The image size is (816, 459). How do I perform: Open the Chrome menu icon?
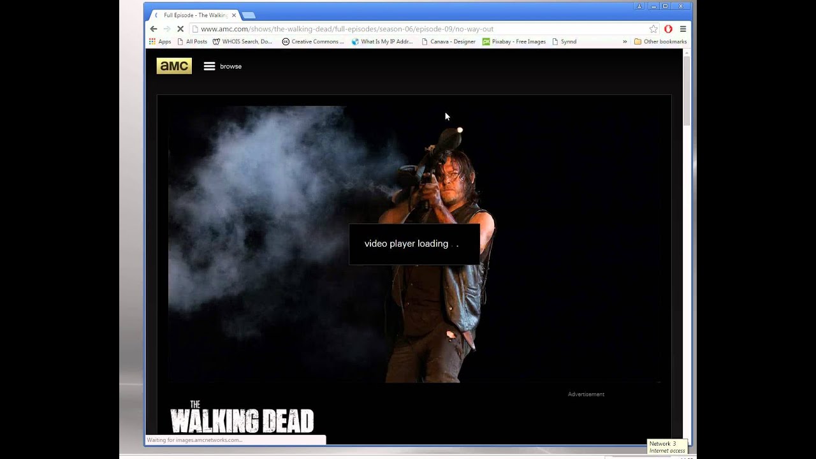pos(683,29)
